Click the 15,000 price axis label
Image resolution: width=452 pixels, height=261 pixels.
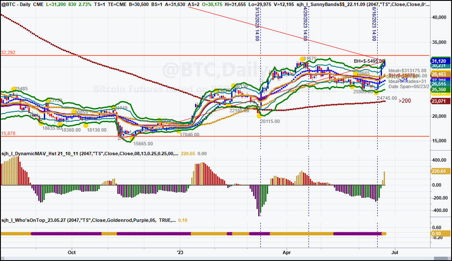[439, 141]
